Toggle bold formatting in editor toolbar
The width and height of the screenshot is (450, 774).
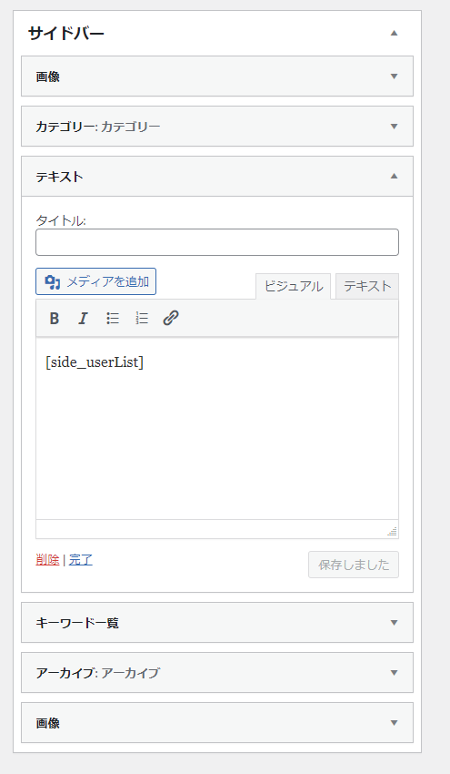pos(55,319)
